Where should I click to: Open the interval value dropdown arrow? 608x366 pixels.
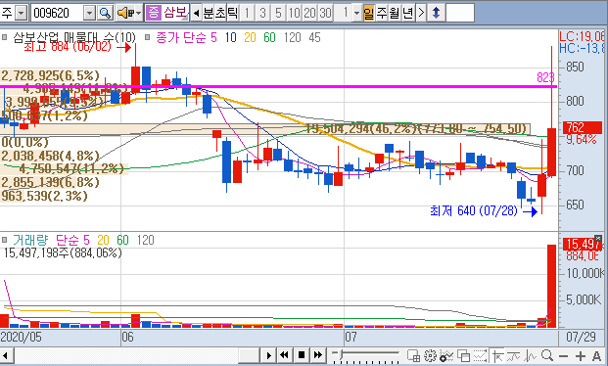coord(356,13)
